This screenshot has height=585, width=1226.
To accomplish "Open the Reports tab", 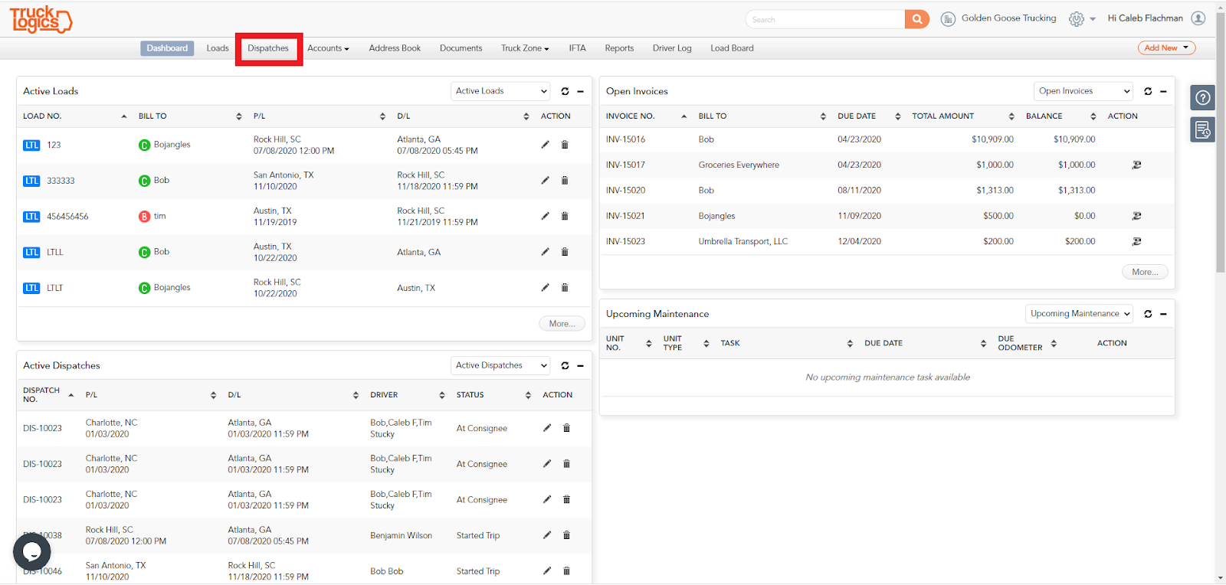I will (x=619, y=48).
